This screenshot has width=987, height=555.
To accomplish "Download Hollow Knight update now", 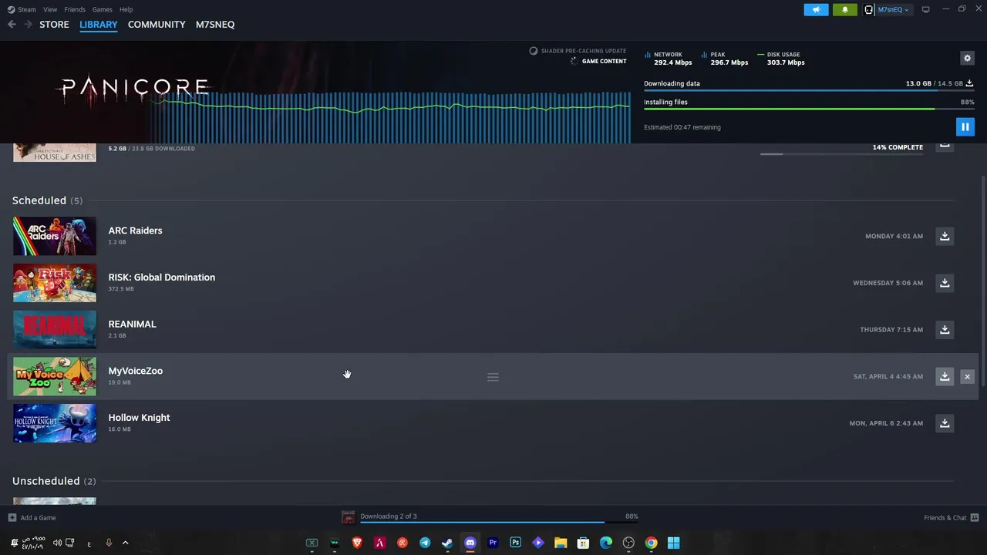I will pos(945,423).
